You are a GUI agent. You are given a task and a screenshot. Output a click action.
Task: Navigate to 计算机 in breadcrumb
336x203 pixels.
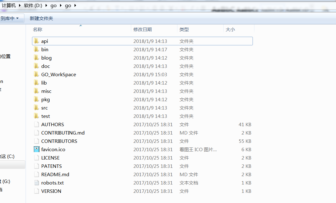[9, 5]
